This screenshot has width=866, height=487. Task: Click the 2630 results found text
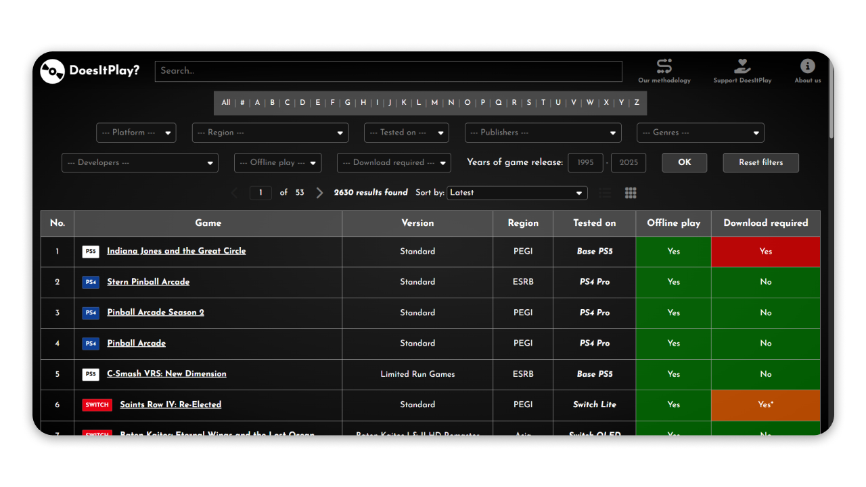tap(371, 193)
